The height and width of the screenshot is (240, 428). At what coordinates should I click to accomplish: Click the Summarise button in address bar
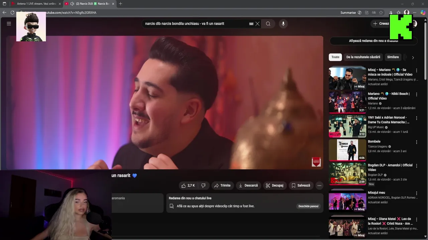[348, 13]
